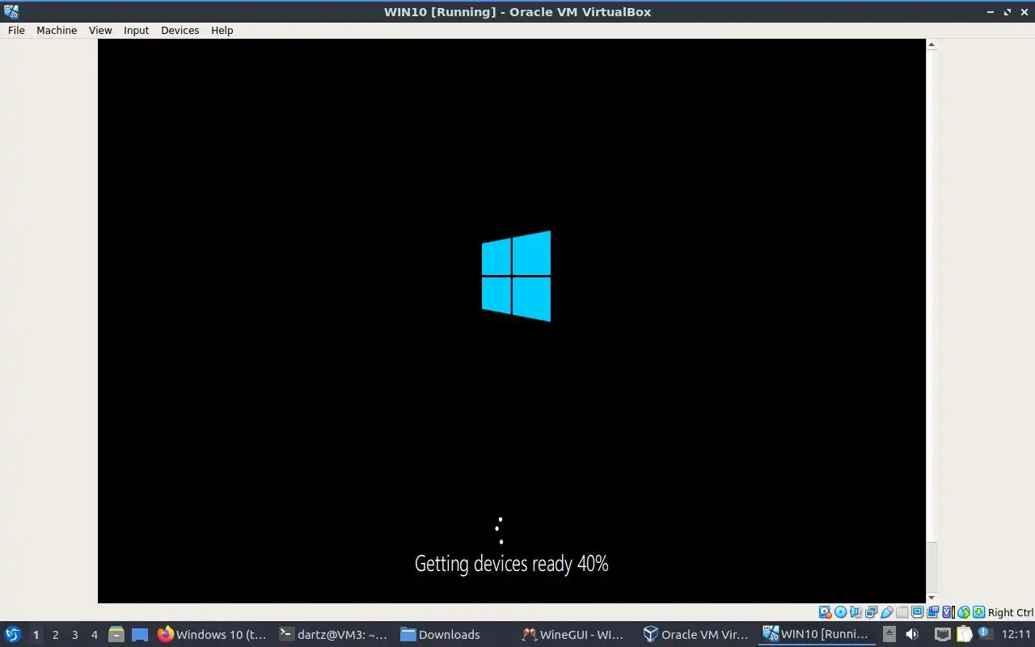Click the VirtualBox title bar window icon
1035x647 pixels.
[x=11, y=11]
